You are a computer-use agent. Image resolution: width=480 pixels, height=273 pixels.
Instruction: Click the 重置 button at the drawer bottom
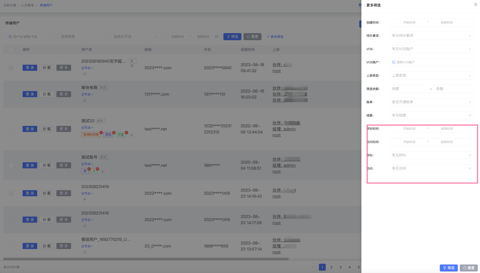(x=469, y=268)
